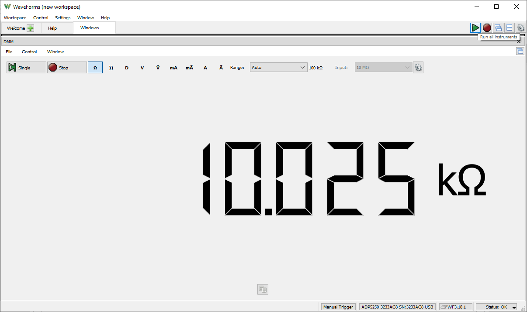Close the DMM instrument panel
This screenshot has width=527, height=312.
[519, 42]
